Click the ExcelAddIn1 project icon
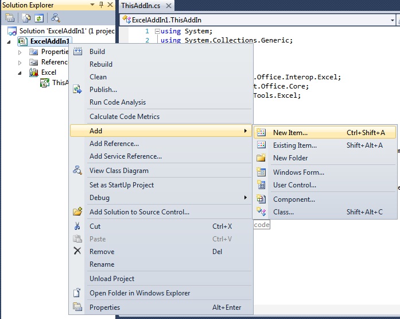This screenshot has height=319, width=400. (x=23, y=41)
